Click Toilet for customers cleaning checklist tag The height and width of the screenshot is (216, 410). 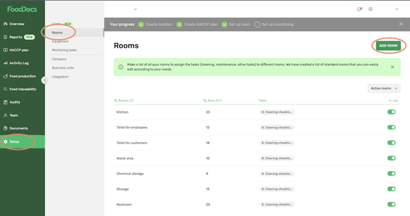277,143
